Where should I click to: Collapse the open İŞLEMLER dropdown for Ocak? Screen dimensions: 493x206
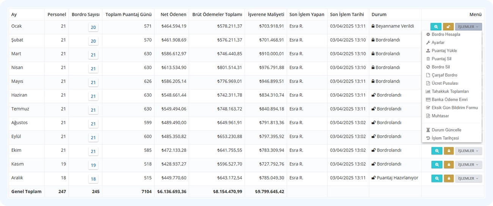(x=468, y=27)
